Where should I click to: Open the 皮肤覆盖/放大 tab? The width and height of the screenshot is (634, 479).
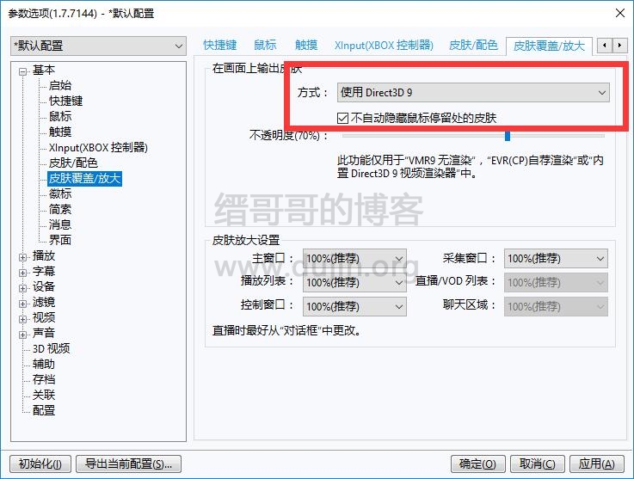click(549, 46)
